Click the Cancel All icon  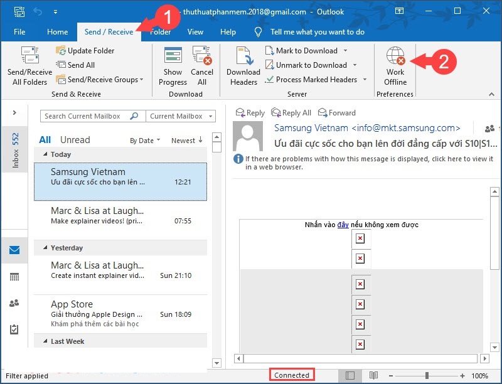[202, 55]
